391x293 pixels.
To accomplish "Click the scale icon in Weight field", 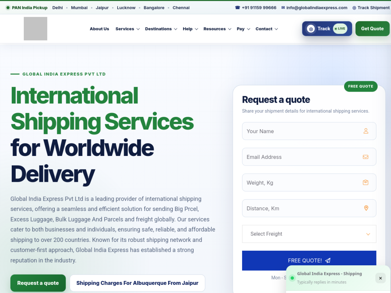I will (365, 183).
